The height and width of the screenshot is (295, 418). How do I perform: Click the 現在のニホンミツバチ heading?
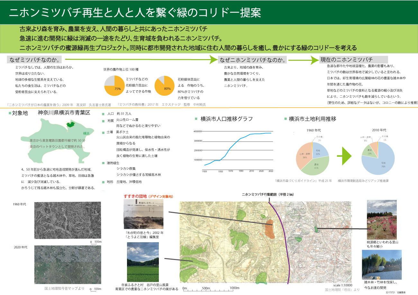[x=347, y=60]
